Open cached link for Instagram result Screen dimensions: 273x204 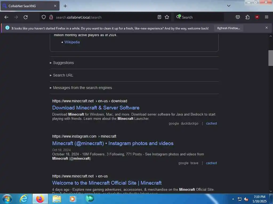click(x=211, y=163)
